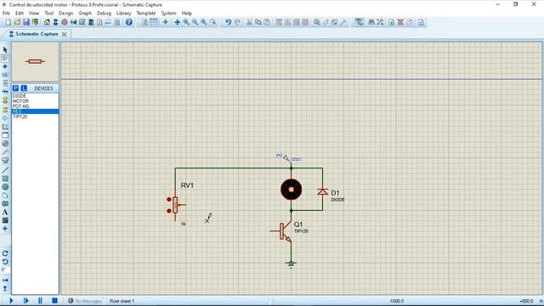Open the Edit menu
This screenshot has height=306, width=544.
[x=20, y=14]
